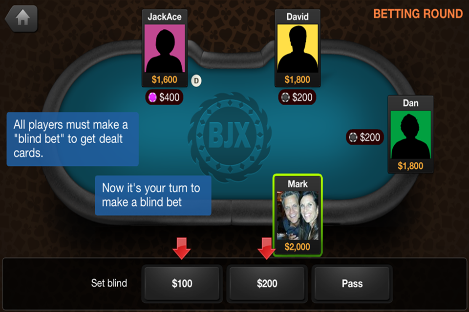Click David's yellow avatar silhouette
This screenshot has height=312, width=469.
tap(298, 48)
